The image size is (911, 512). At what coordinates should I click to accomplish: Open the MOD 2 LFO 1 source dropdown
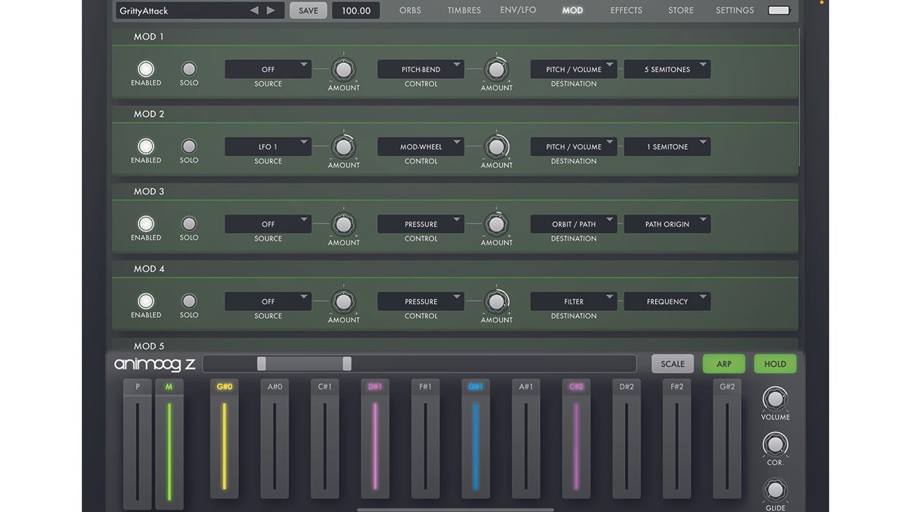[267, 146]
